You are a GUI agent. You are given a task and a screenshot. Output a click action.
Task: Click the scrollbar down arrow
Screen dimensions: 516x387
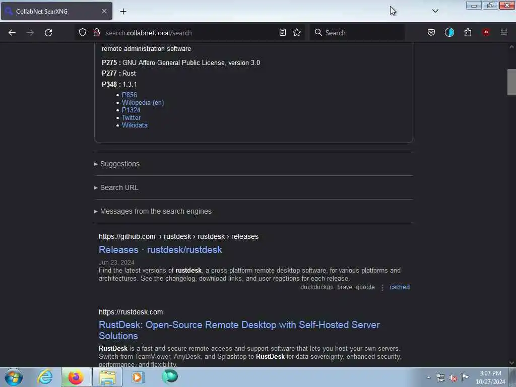tap(511, 363)
